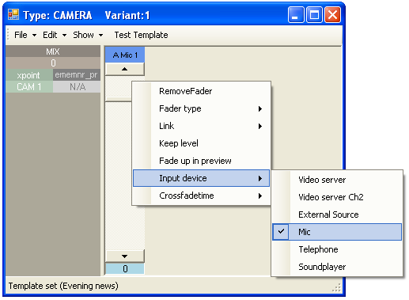Screen dimensions: 409x300
Task: Click the resize grip in status bar
Action: (336, 287)
